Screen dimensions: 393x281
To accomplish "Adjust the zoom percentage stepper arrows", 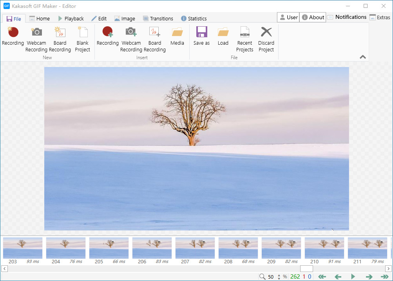I will (279, 277).
